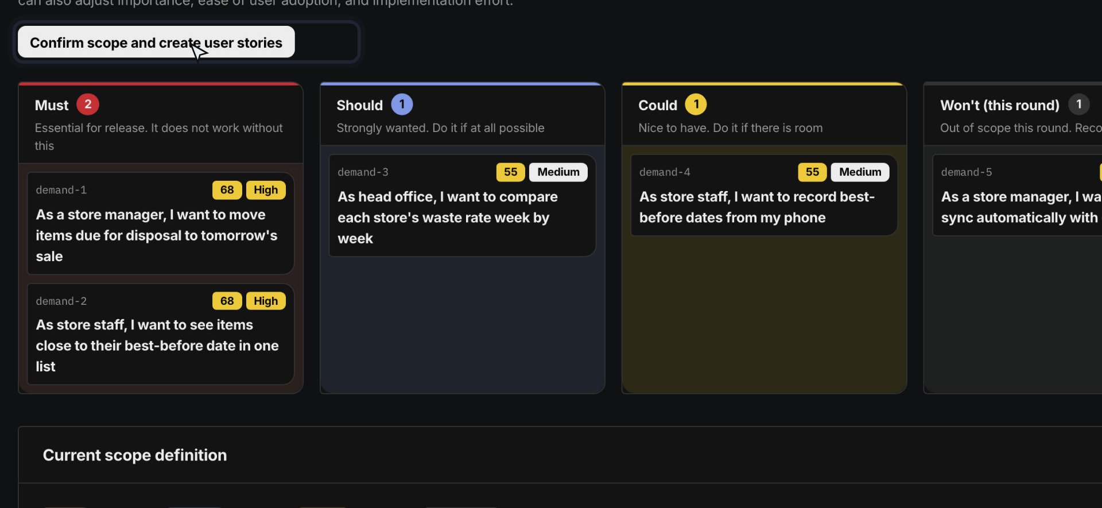This screenshot has width=1102, height=508.
Task: Click the 55 score badge on demand-4
Action: (x=812, y=172)
